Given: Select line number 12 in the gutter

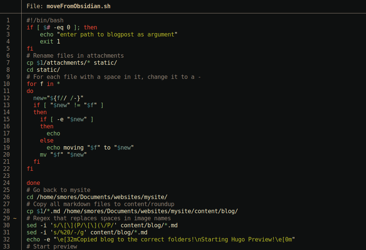Looking at the screenshot, I should coord(8,98).
